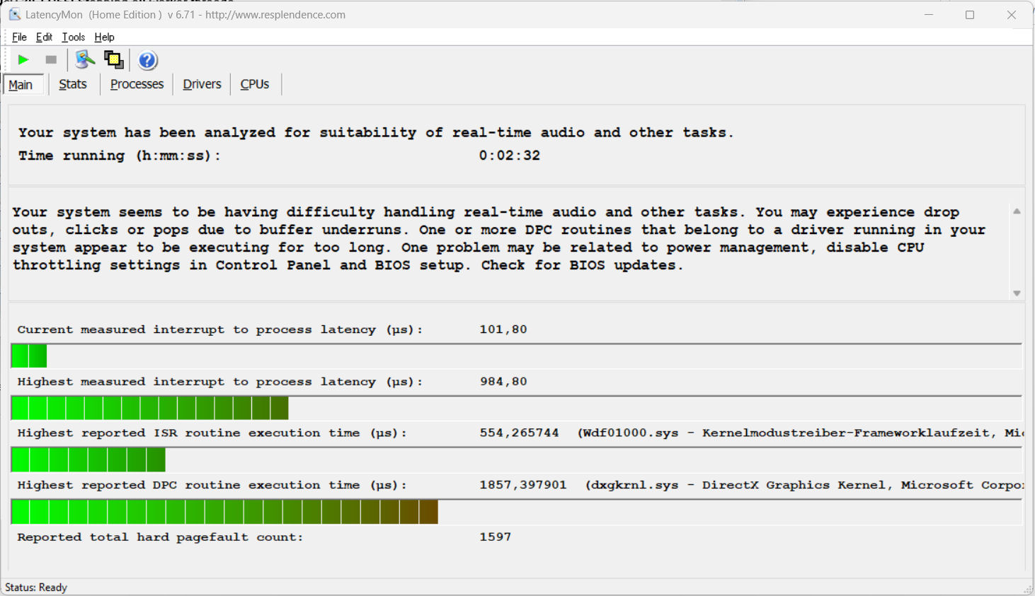Click the highest DPC routine execution time bar
The height and width of the screenshot is (596, 1035).
coord(224,512)
